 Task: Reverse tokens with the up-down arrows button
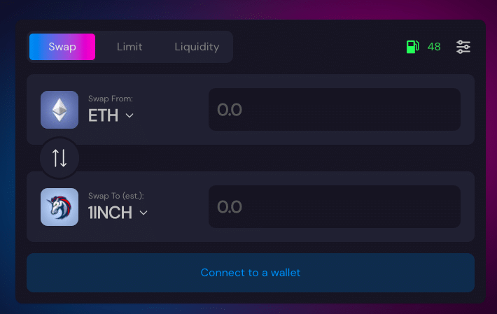59,158
